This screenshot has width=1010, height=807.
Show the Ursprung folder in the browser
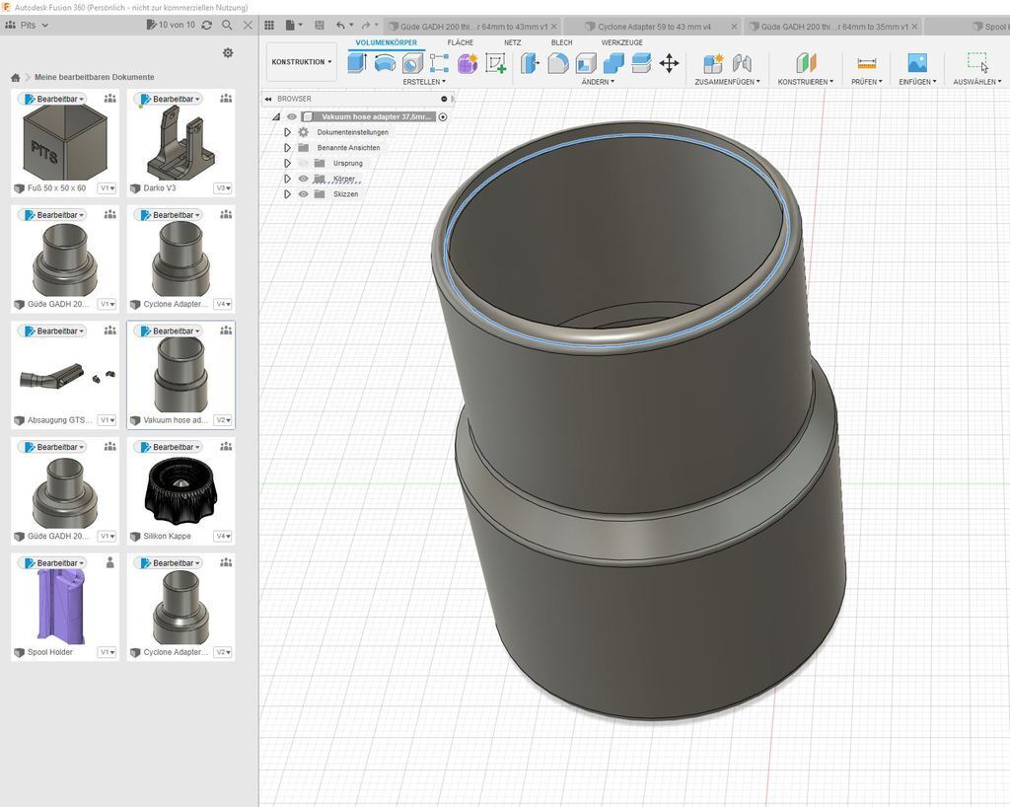click(303, 163)
